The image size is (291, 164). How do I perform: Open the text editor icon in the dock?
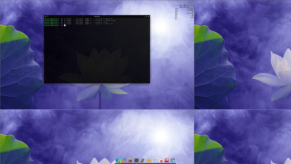(155, 161)
